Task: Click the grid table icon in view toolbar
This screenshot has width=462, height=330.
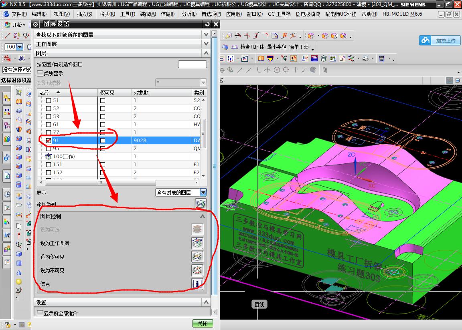Action: click(x=314, y=58)
